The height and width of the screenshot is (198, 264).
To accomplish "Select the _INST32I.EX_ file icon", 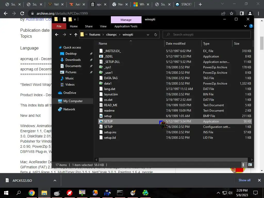I will pyautogui.click(x=101, y=51).
